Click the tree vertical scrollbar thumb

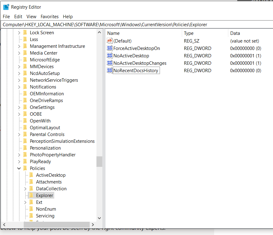[100, 162]
